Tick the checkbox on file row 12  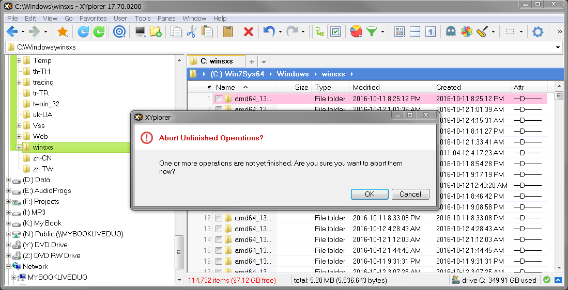[219, 218]
